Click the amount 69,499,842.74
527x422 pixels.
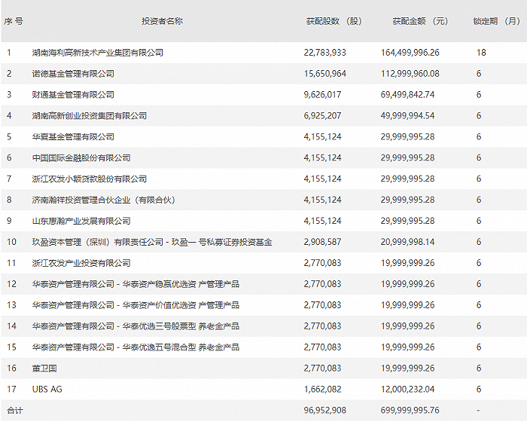(x=408, y=94)
